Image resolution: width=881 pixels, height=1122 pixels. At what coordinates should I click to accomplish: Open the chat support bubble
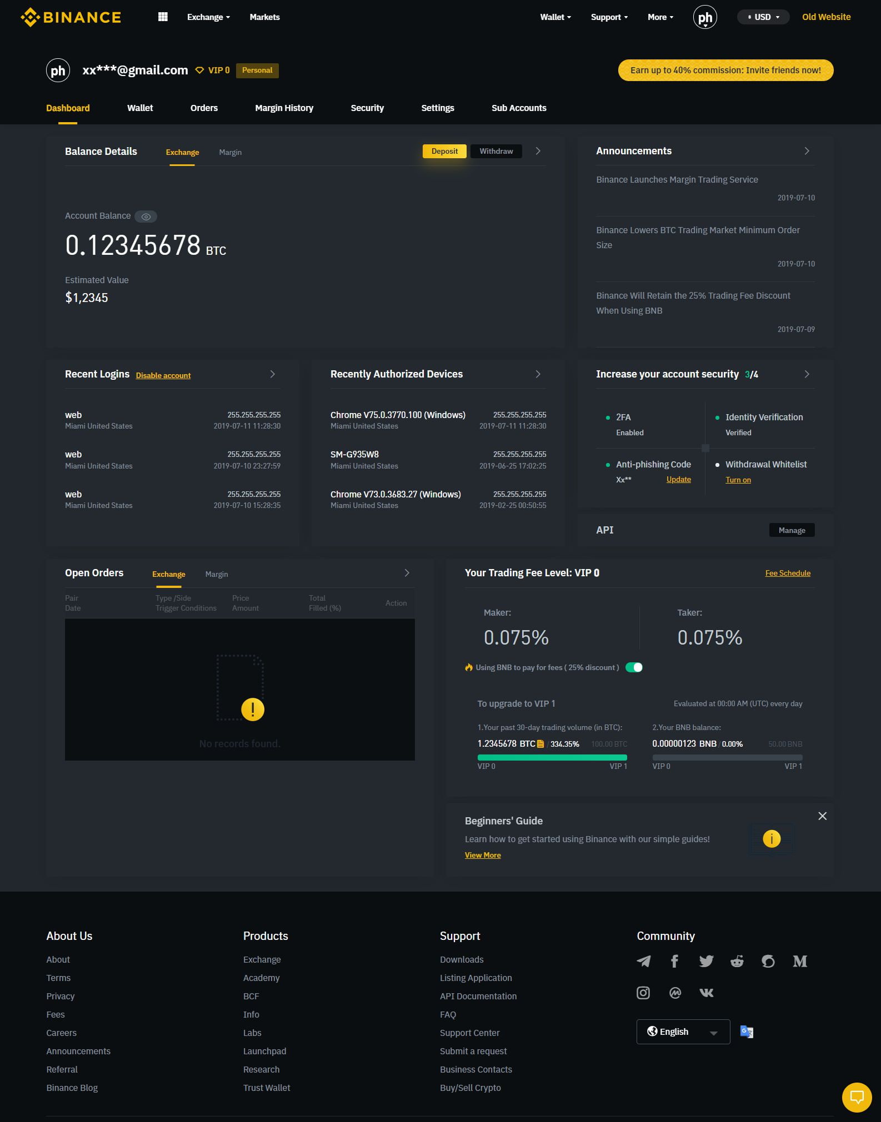pyautogui.click(x=857, y=1097)
